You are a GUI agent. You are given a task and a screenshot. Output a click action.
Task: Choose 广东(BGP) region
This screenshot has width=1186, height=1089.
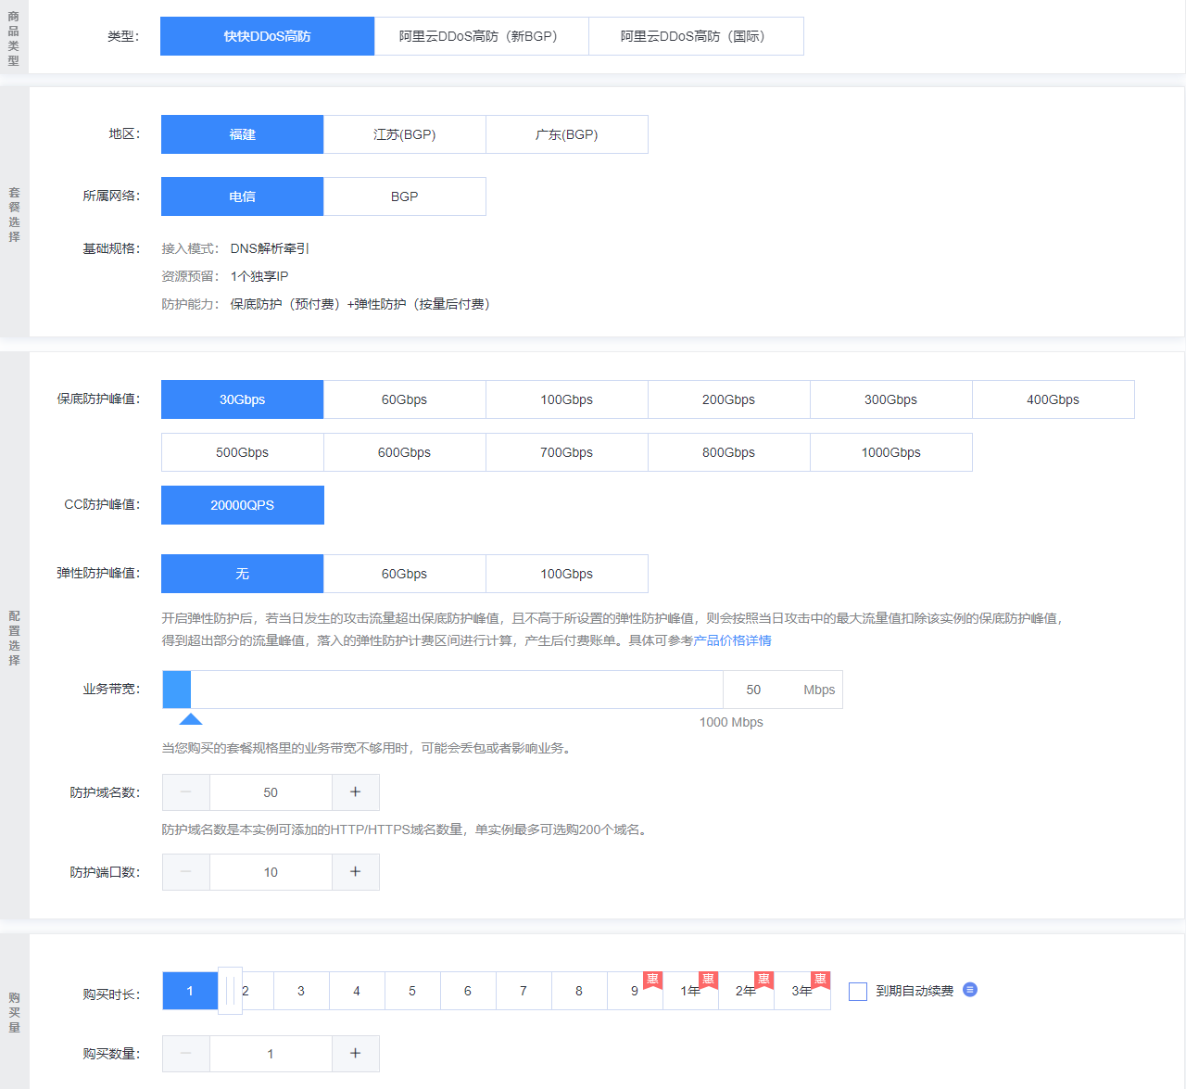pyautogui.click(x=566, y=134)
